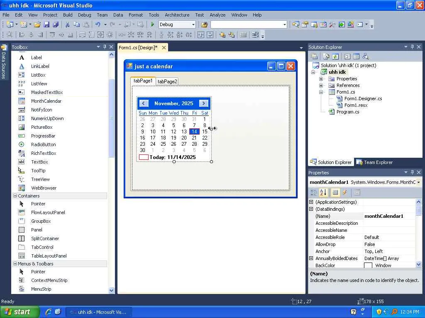Switch to tabPage2 on the form
Screen dimensions: 425x318
[167, 82]
